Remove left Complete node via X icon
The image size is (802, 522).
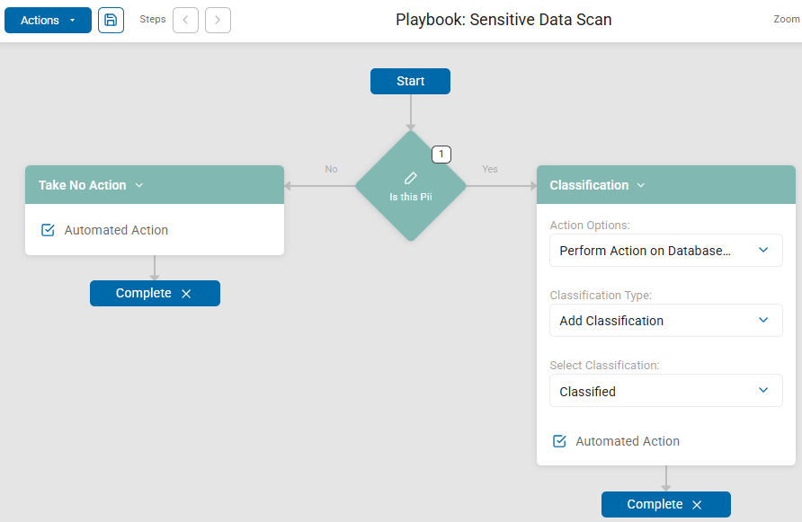[186, 294]
